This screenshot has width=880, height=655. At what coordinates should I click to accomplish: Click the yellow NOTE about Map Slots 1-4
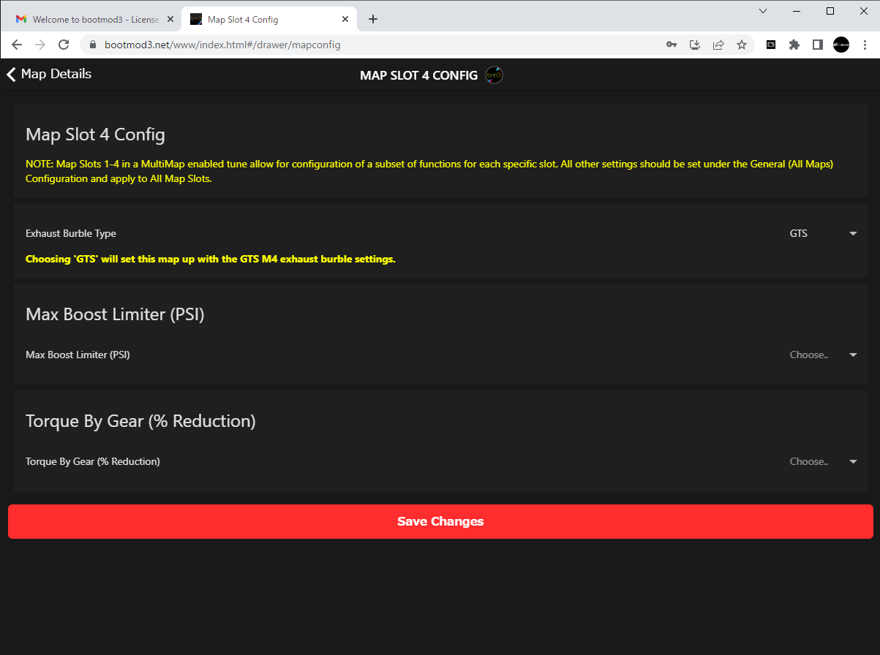[x=429, y=171]
